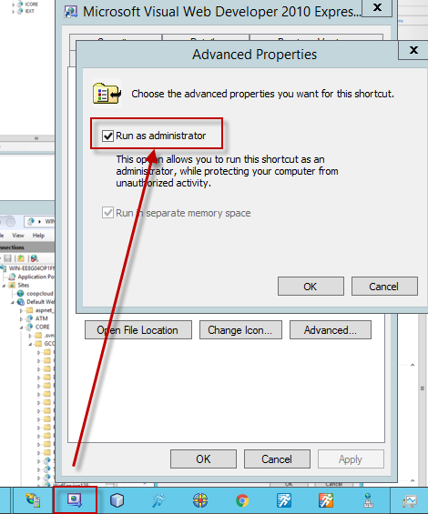This screenshot has width=428, height=514.
Task: Click the save icon in IIS Connections toolbar
Action: (x=8, y=258)
